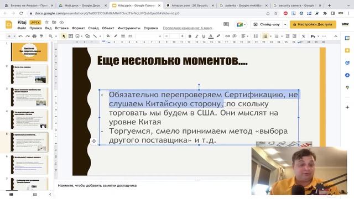Toggle italic formatting
The image size is (354, 199).
coord(197,36)
